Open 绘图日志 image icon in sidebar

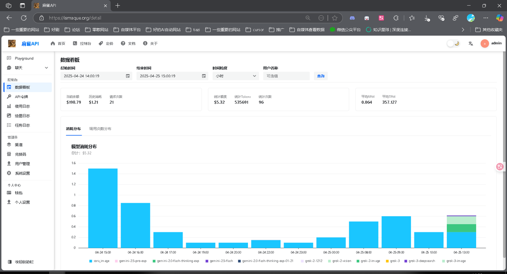(x=9, y=116)
